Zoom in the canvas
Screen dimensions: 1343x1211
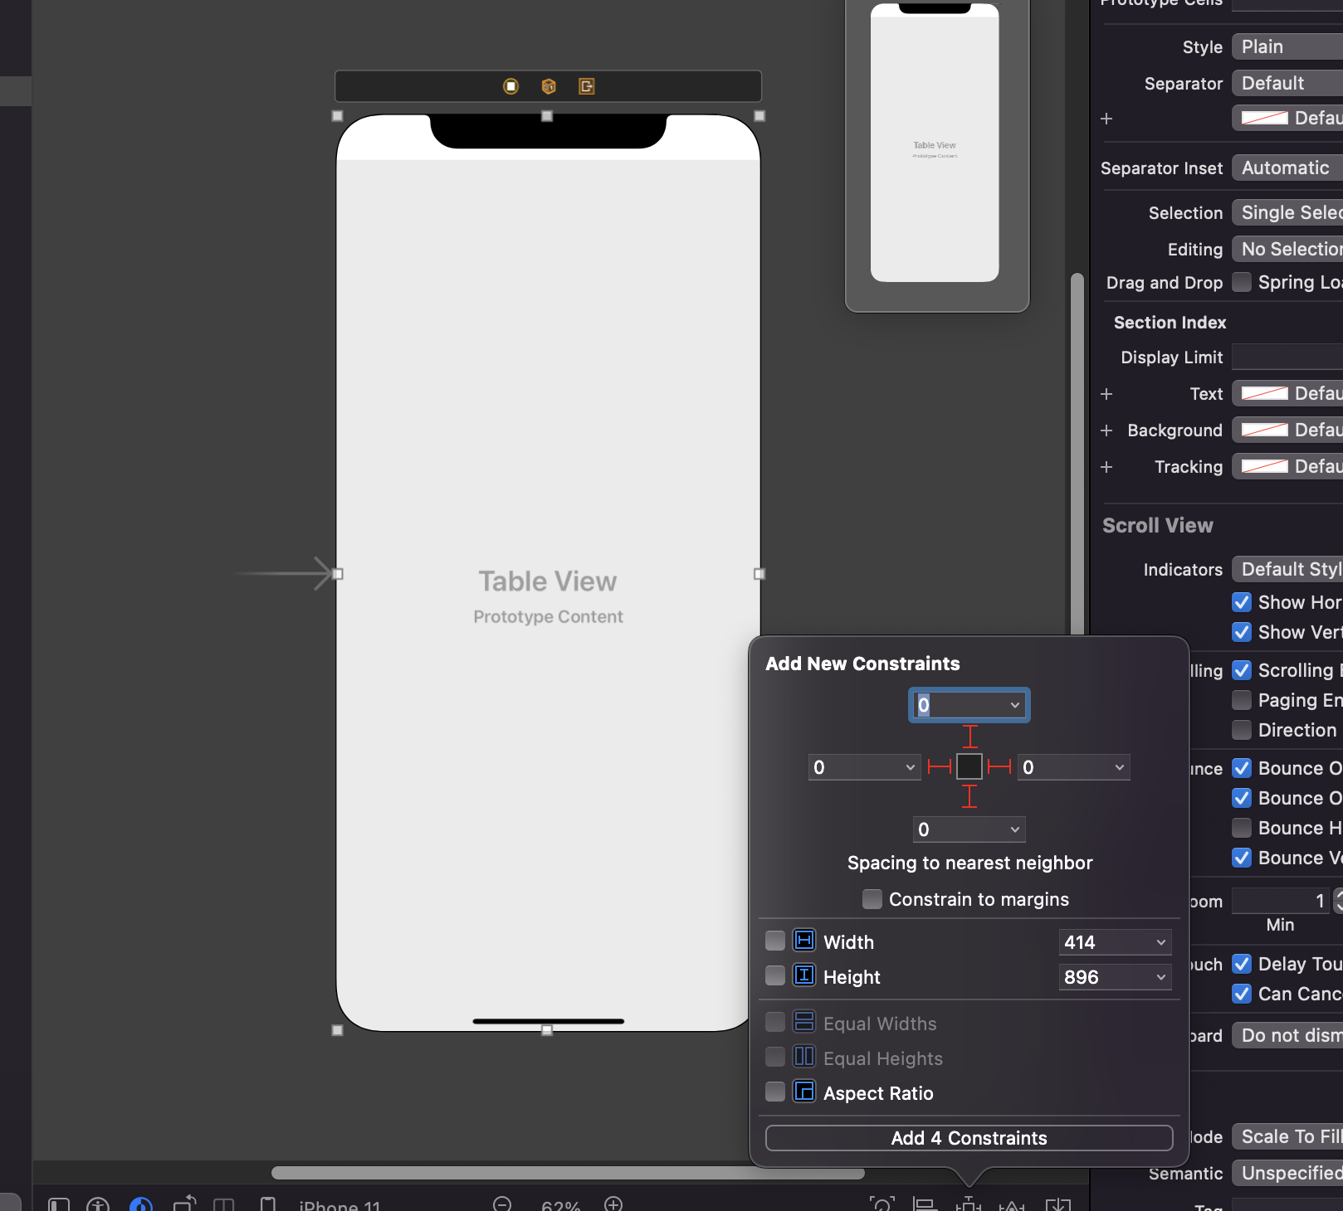click(613, 1204)
